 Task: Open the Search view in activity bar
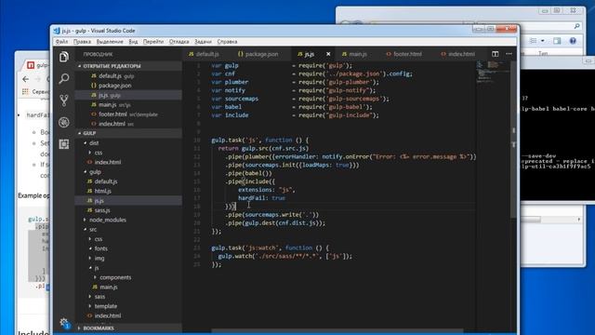[x=64, y=78]
